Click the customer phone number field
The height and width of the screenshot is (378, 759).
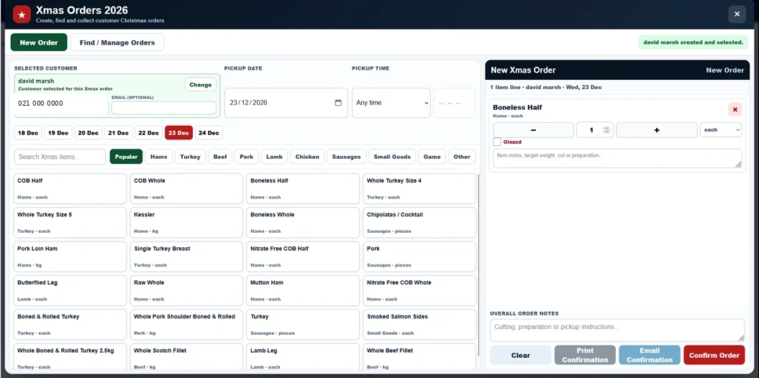click(61, 103)
